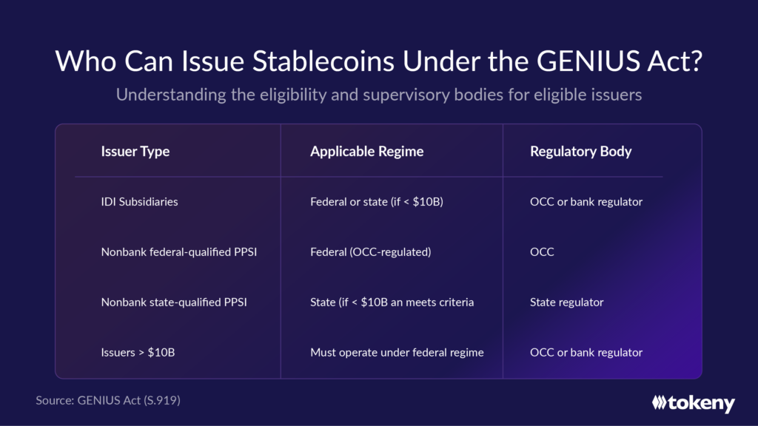Image resolution: width=758 pixels, height=426 pixels.
Task: Click State (if < $10B an meets criteria
Action: 392,302
